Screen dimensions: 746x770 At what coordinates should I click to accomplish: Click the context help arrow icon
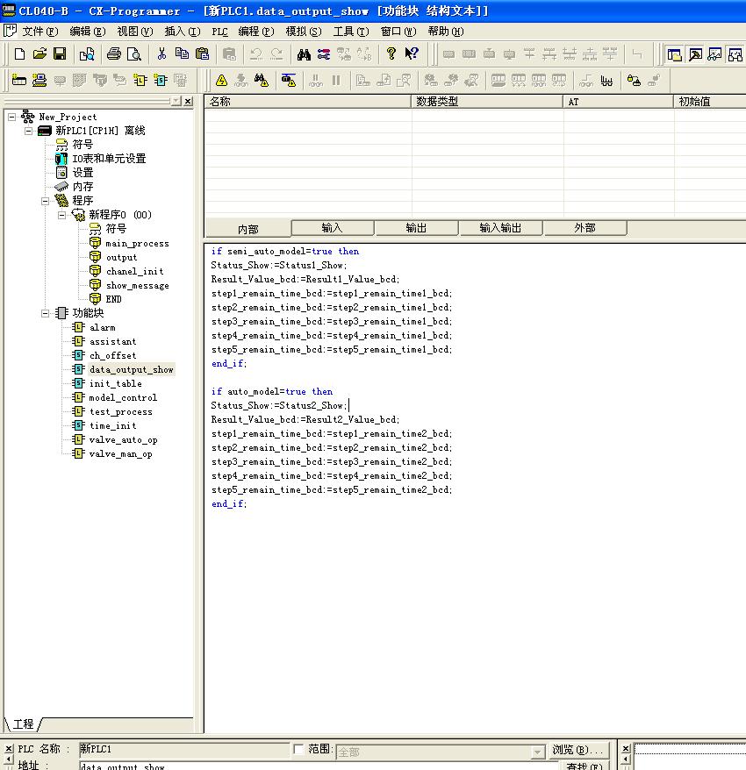[x=412, y=54]
